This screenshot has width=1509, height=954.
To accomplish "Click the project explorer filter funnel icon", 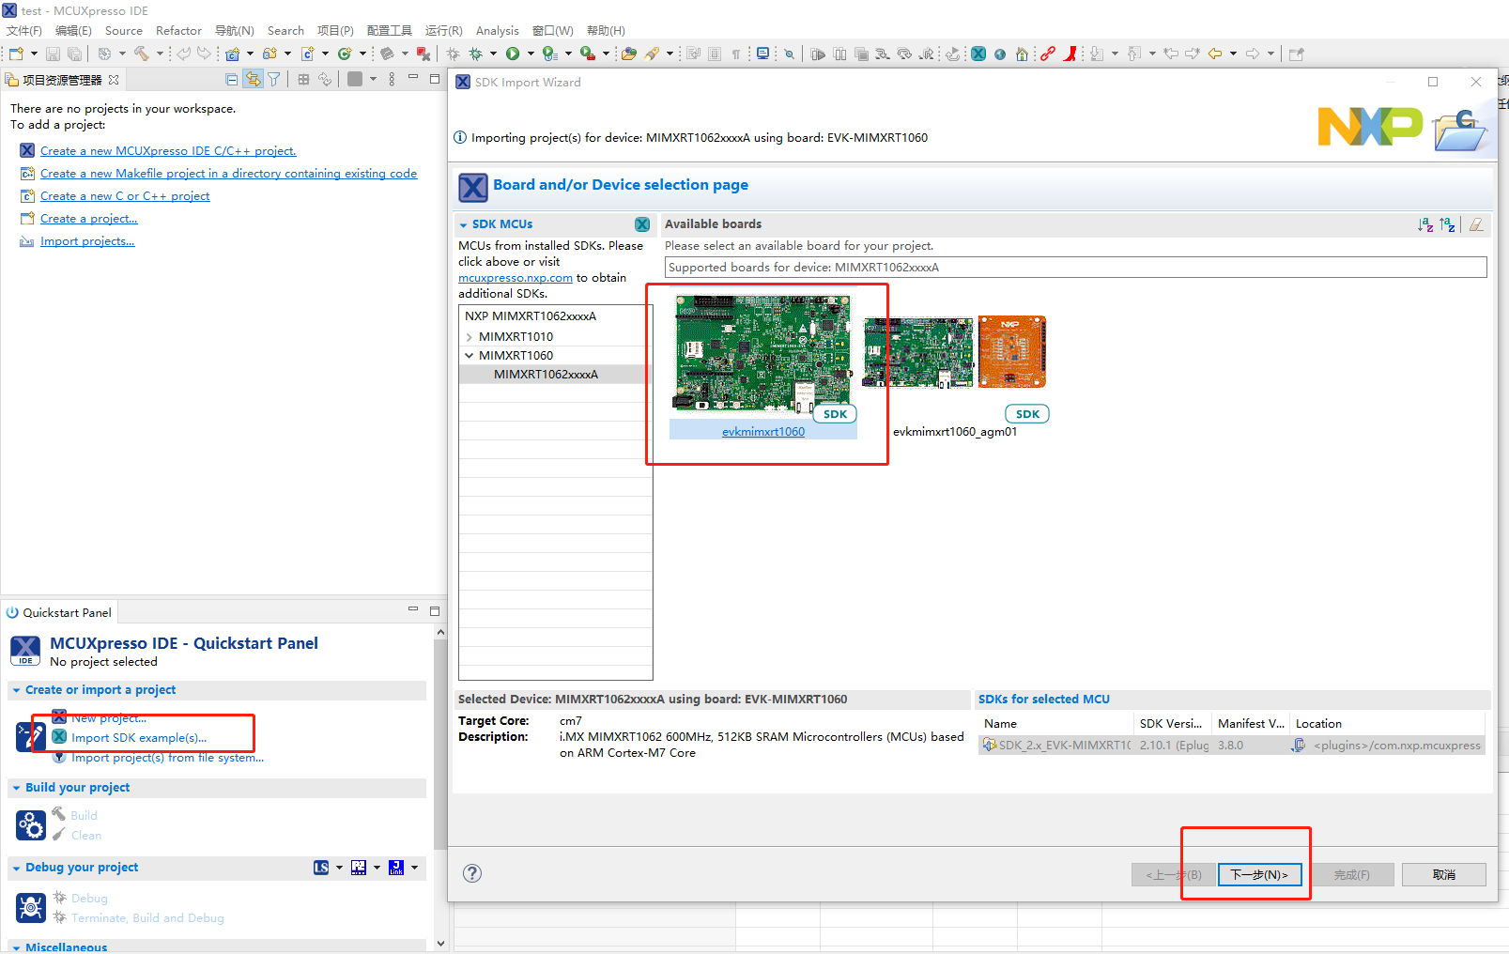I will pyautogui.click(x=274, y=80).
